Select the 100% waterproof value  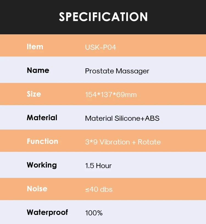94,213
